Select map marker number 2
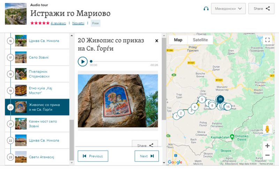279x169 pixels. pos(180,113)
